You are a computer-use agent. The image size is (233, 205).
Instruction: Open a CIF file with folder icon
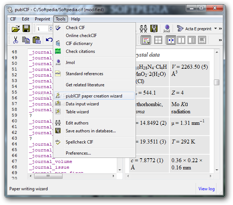click(16, 28)
